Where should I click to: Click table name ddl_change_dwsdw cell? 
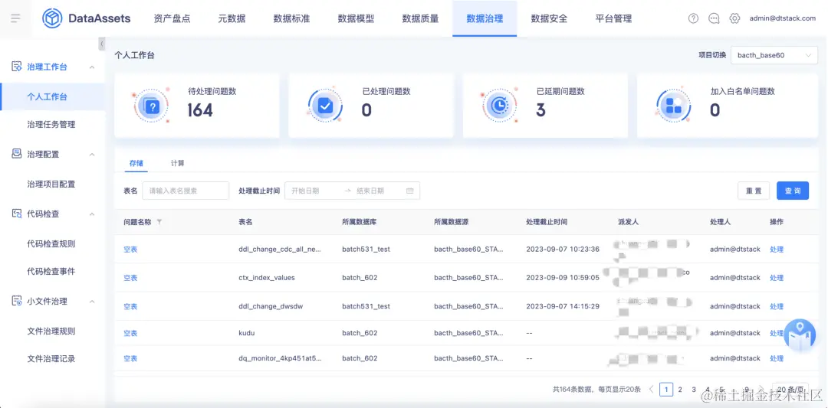[x=271, y=306]
